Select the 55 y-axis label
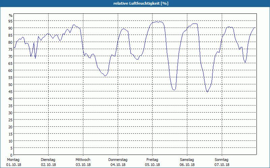The image size is (270, 168). tap(11, 78)
